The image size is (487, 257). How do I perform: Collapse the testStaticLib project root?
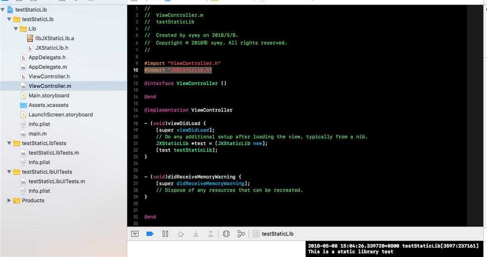tap(3, 10)
